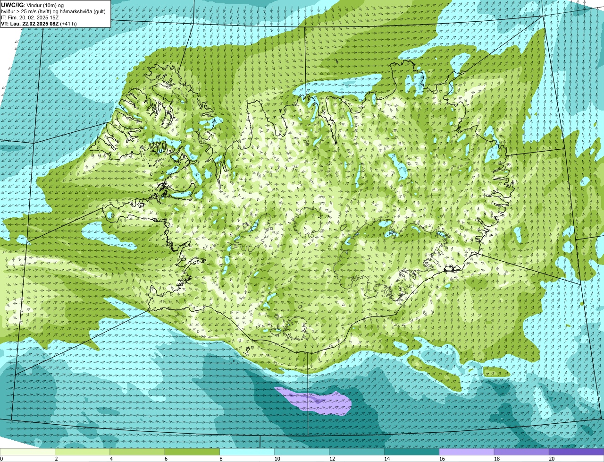Click the 'VT: Lau. 22.02.2025 08Z' valid time
Image resolution: width=604 pixels, height=462 pixels.
[30, 24]
